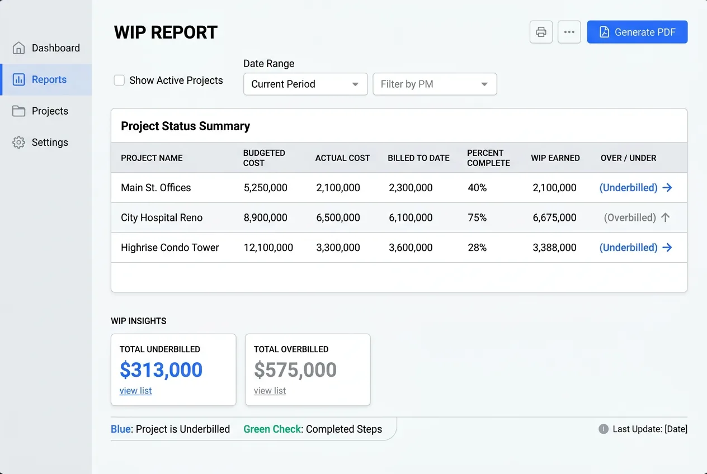
Task: Click the Settings gear icon
Action: pyautogui.click(x=18, y=142)
